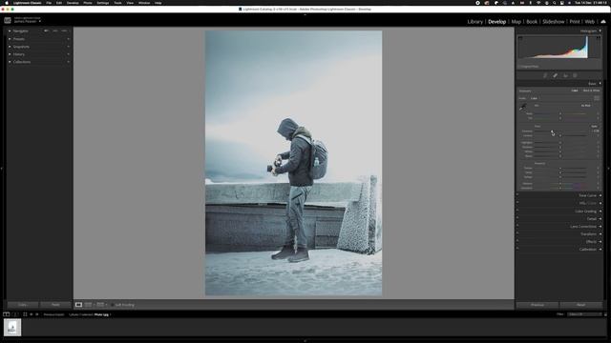Expand the Snapshots panel

10,47
